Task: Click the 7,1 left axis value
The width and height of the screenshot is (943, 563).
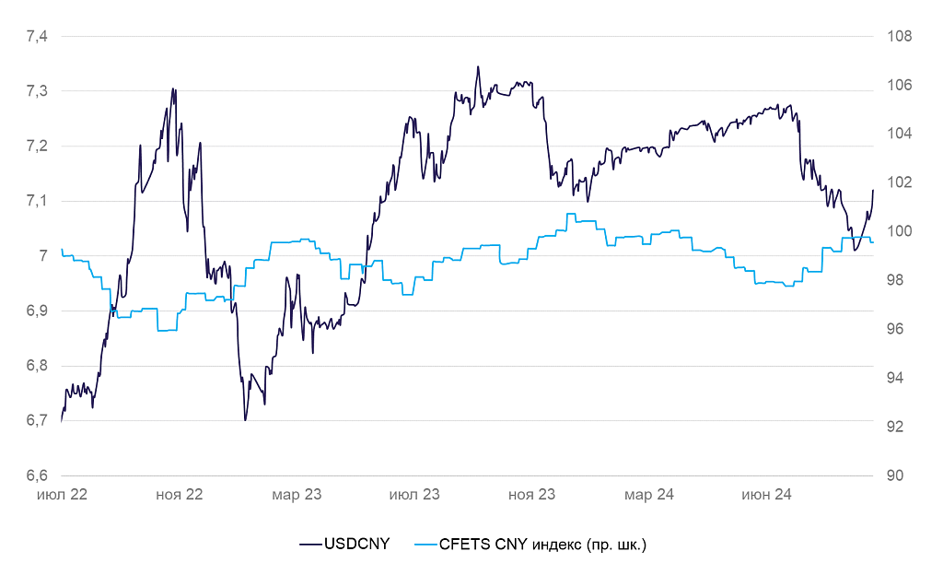Action: (38, 201)
